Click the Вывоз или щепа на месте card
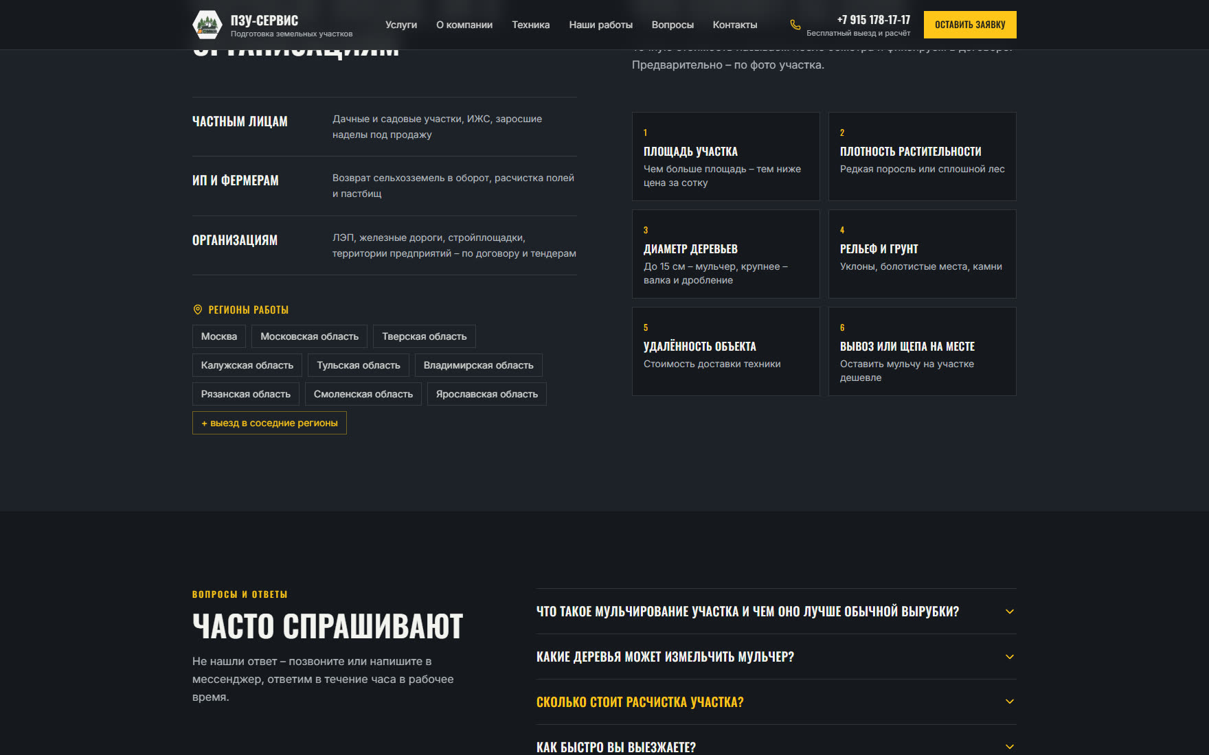This screenshot has width=1209, height=755. coord(923,351)
